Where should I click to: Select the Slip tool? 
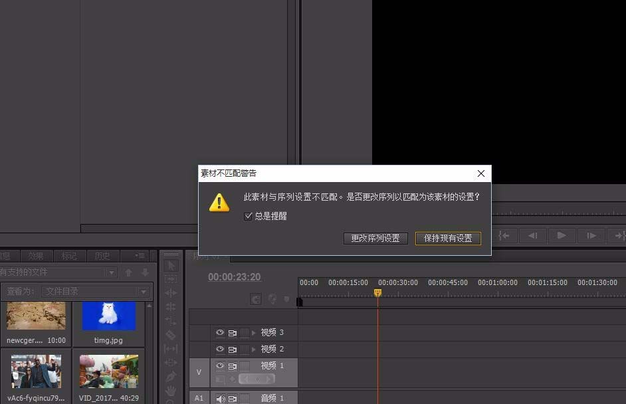click(x=171, y=349)
